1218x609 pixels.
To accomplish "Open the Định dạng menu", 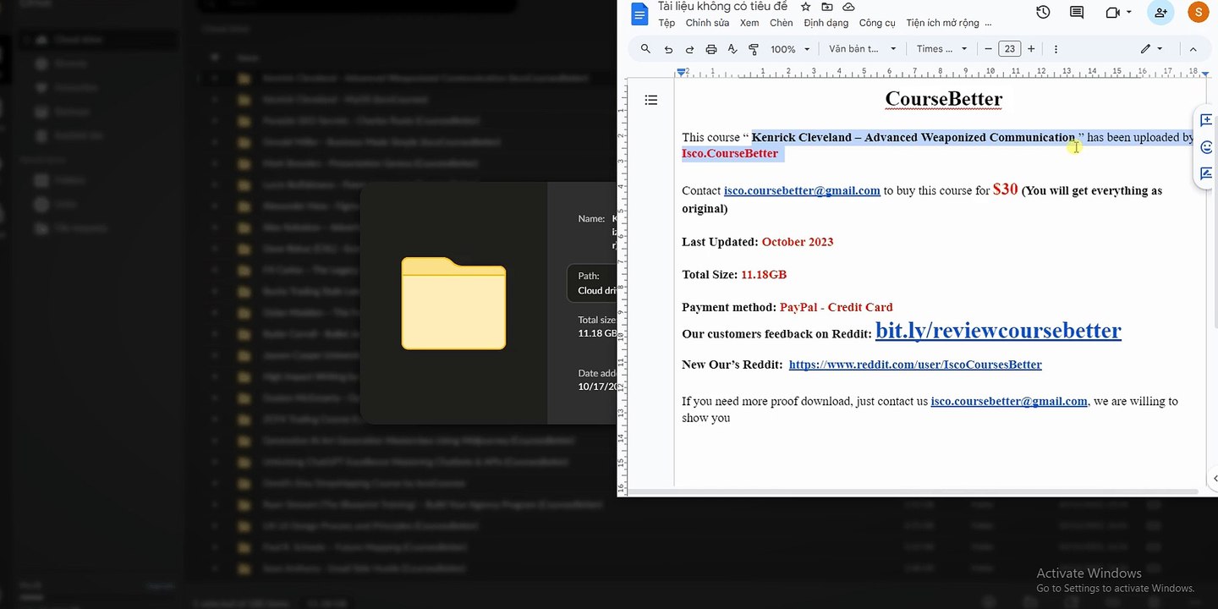I will [826, 24].
